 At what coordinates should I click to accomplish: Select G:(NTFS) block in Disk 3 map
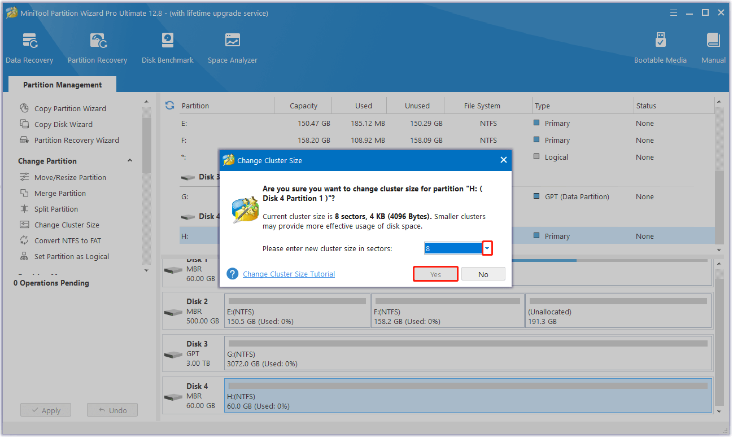[468, 353]
